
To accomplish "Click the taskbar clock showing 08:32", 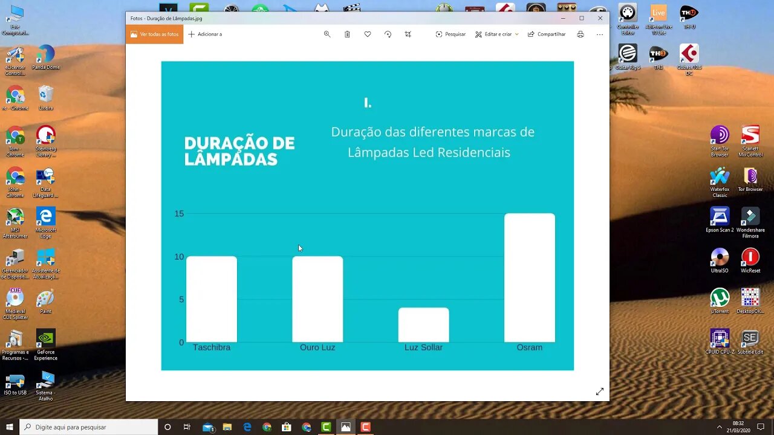I will point(738,427).
